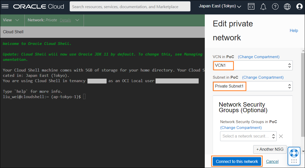Open the Private Subnet1 dropdown

[x=289, y=86]
